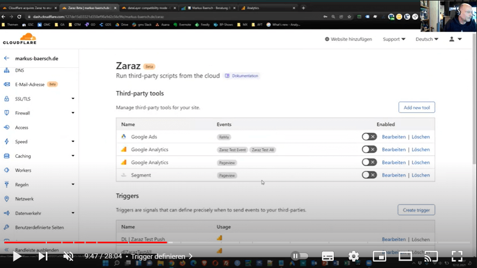Open the miniplayer button
Screen dimensions: 477x268
(380, 257)
